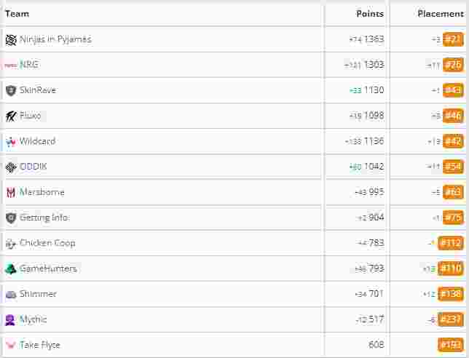The image size is (469, 358).
Task: Open the Chicken Coop team page
Action: (47, 243)
